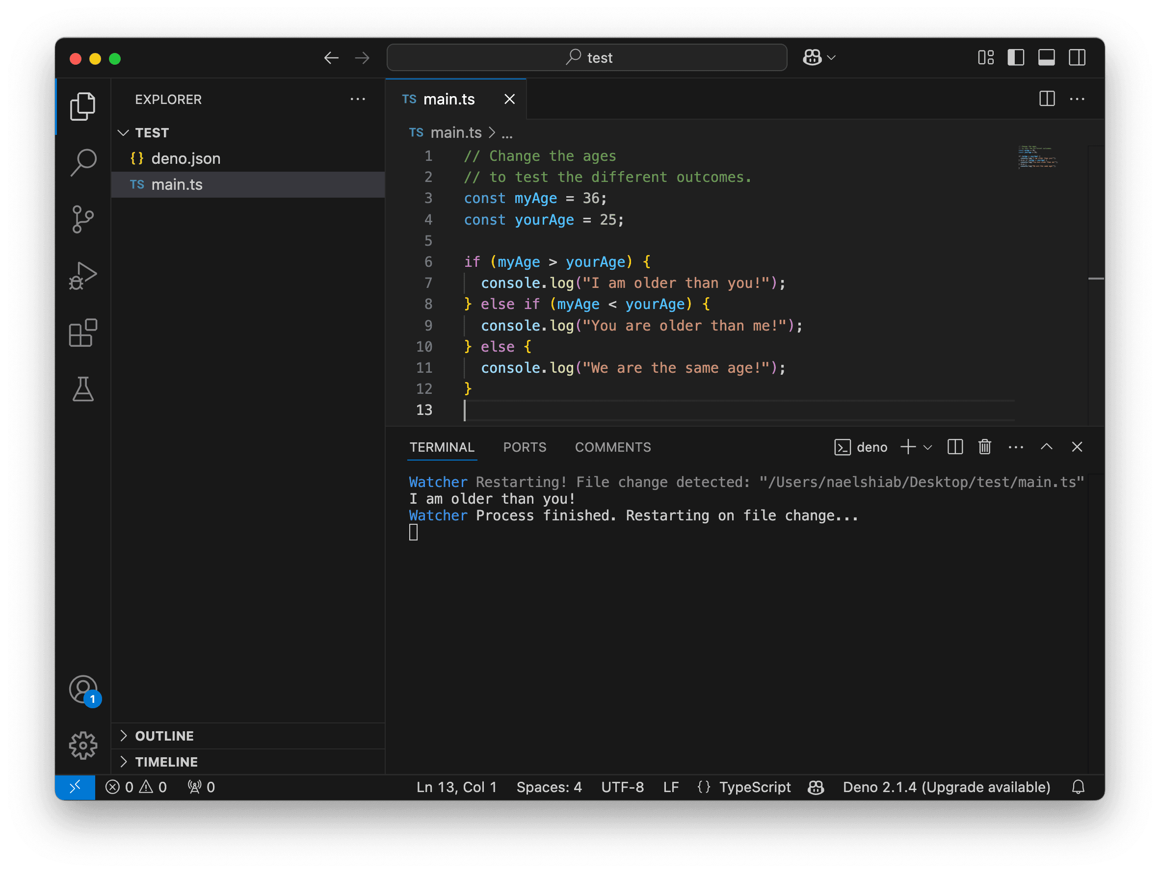Viewport: 1160px width, 873px height.
Task: Split the terminal panel
Action: click(x=955, y=447)
